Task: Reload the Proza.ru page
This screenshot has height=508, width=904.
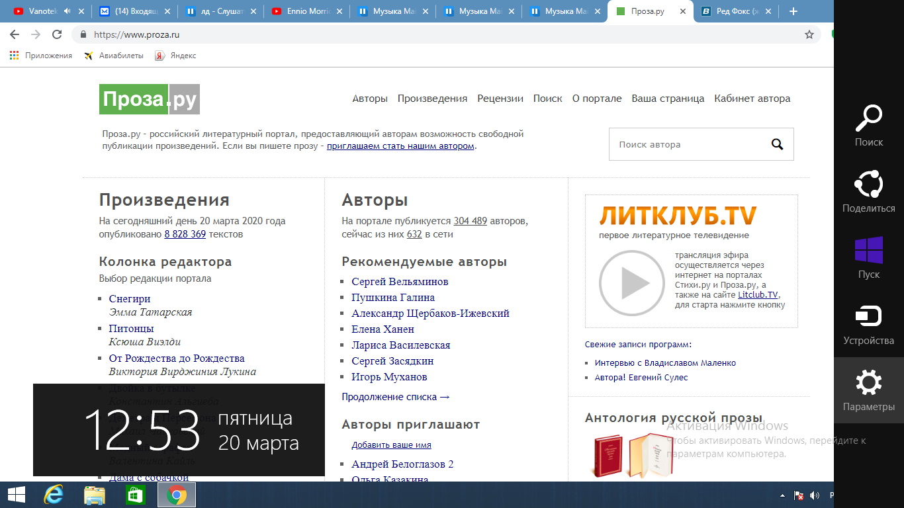Action: click(x=57, y=34)
